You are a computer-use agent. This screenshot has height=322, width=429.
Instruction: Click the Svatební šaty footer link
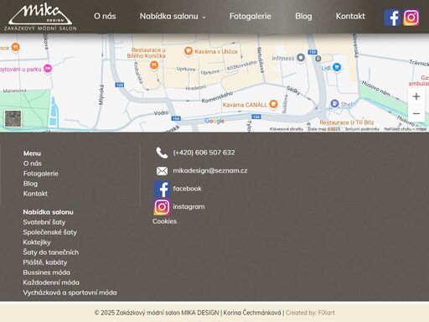[44, 222]
